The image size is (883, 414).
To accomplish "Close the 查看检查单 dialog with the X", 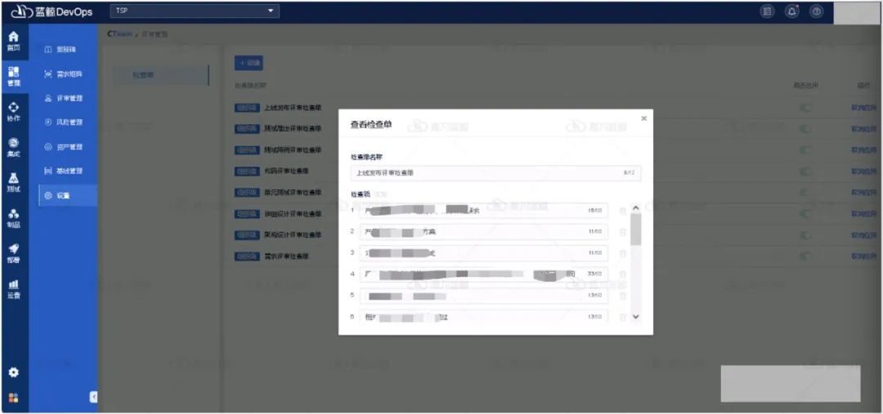I will coord(643,118).
